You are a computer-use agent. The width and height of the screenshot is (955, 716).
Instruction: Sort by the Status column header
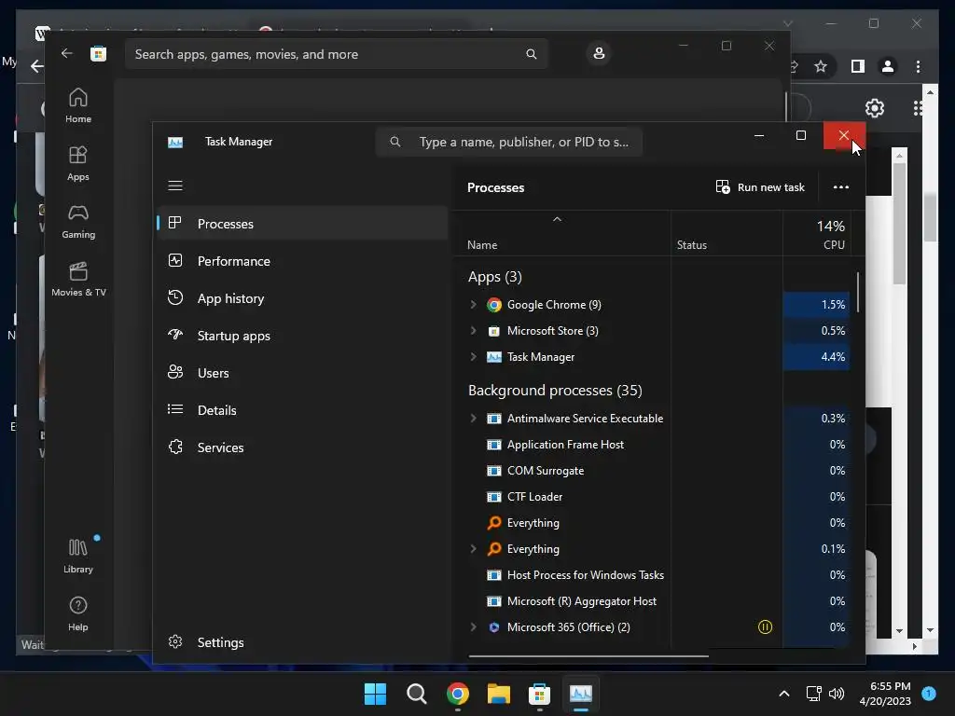(x=692, y=245)
